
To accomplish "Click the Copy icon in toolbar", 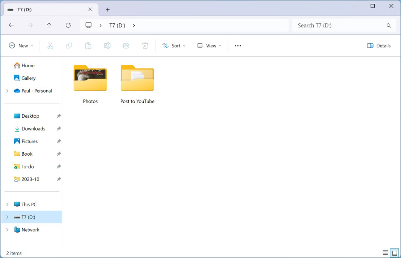I will [x=69, y=46].
